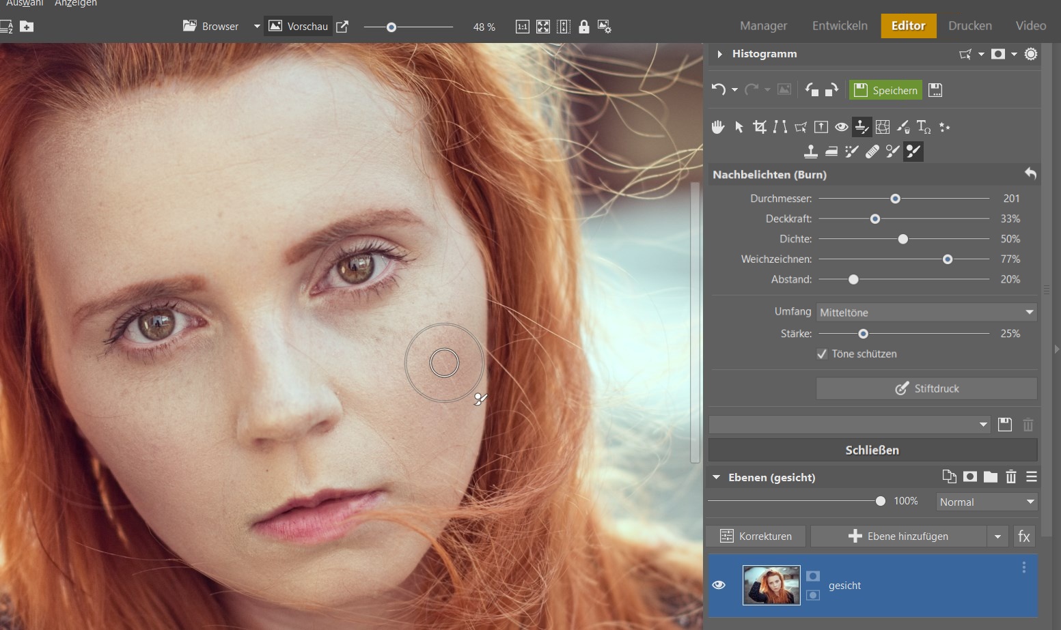The height and width of the screenshot is (630, 1061).
Task: Switch to Vorschau view mode
Action: (299, 27)
